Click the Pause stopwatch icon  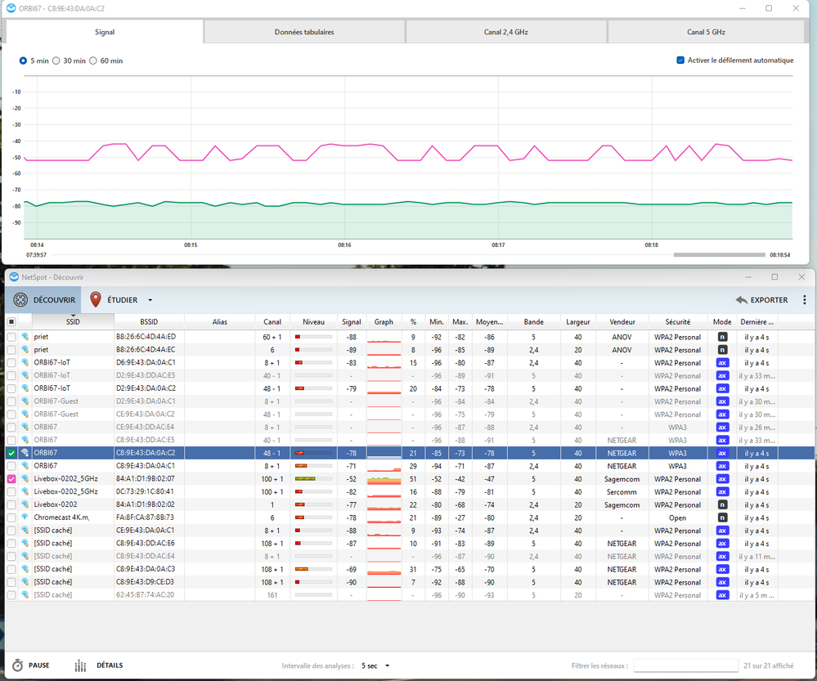coord(16,665)
